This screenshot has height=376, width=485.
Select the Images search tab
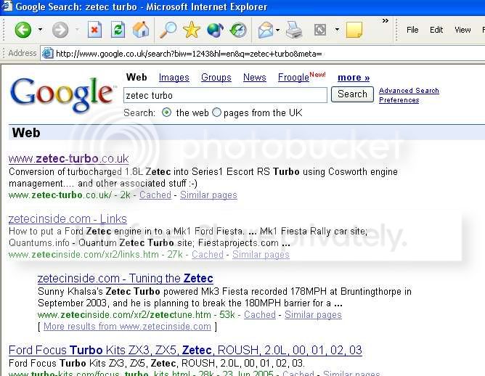click(174, 77)
